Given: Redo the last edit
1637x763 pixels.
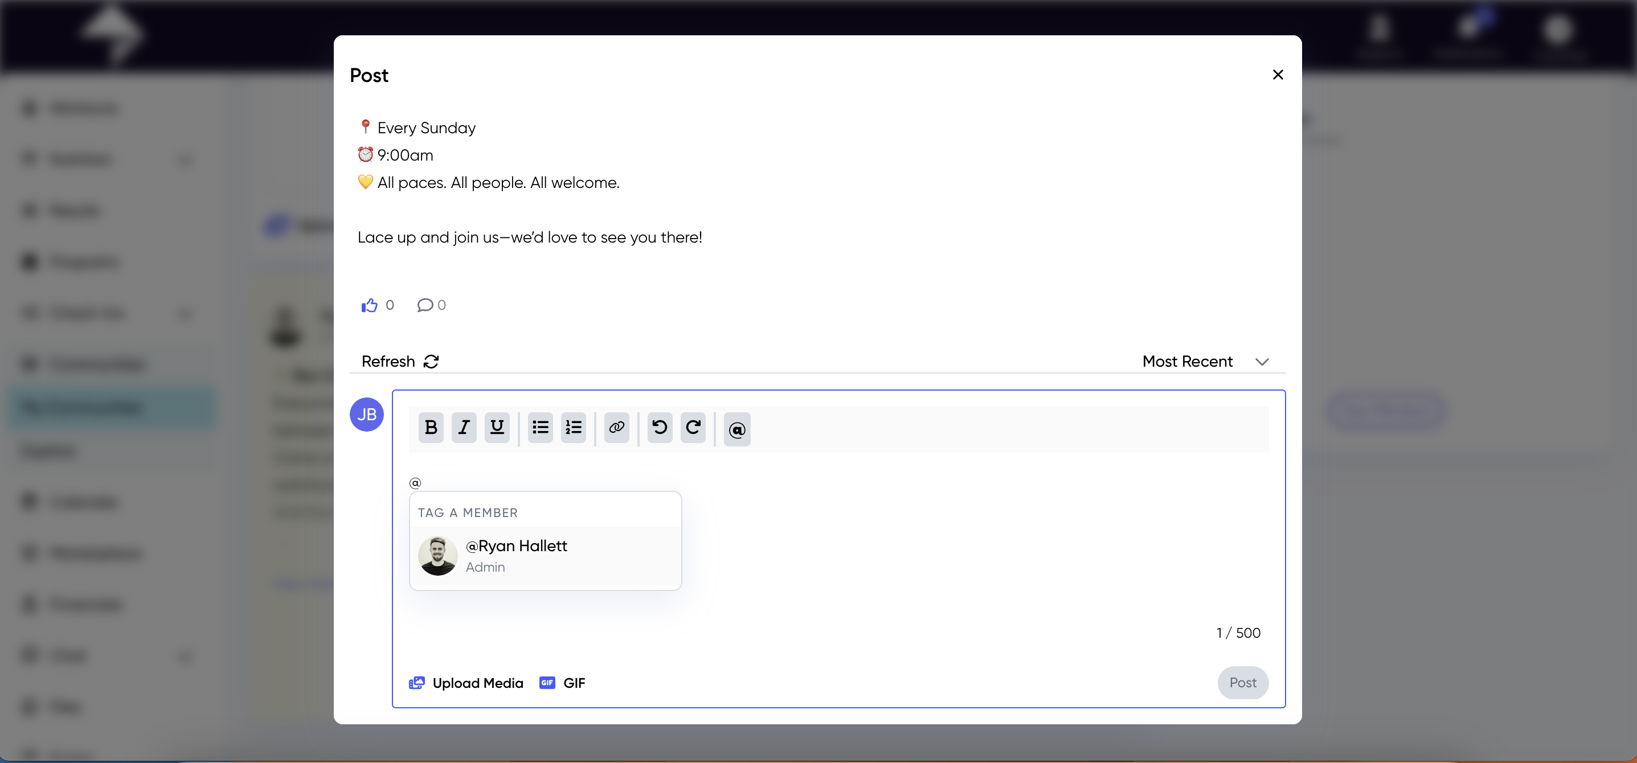Looking at the screenshot, I should coord(693,428).
